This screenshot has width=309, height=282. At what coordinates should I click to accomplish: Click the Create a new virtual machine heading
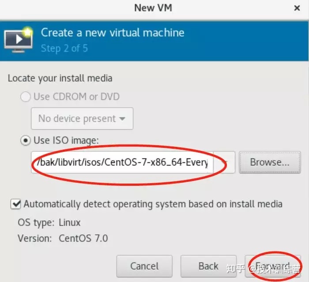pyautogui.click(x=113, y=33)
